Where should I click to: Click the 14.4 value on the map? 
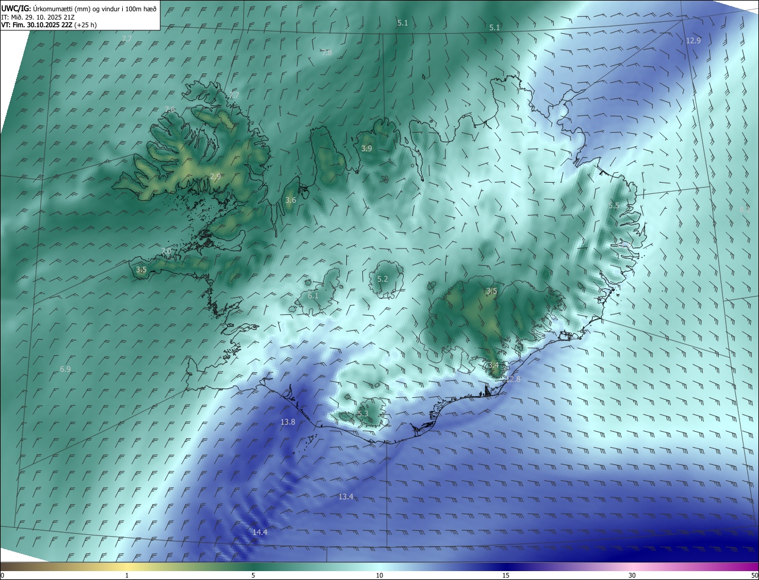point(260,532)
